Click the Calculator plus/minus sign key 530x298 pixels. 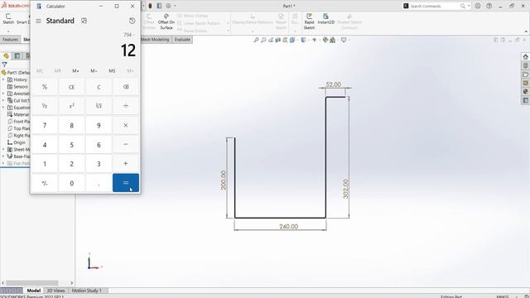coord(45,183)
